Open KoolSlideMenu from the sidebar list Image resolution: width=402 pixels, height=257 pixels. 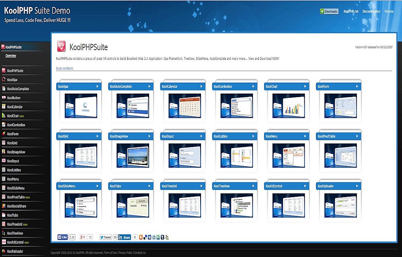(x=16, y=188)
